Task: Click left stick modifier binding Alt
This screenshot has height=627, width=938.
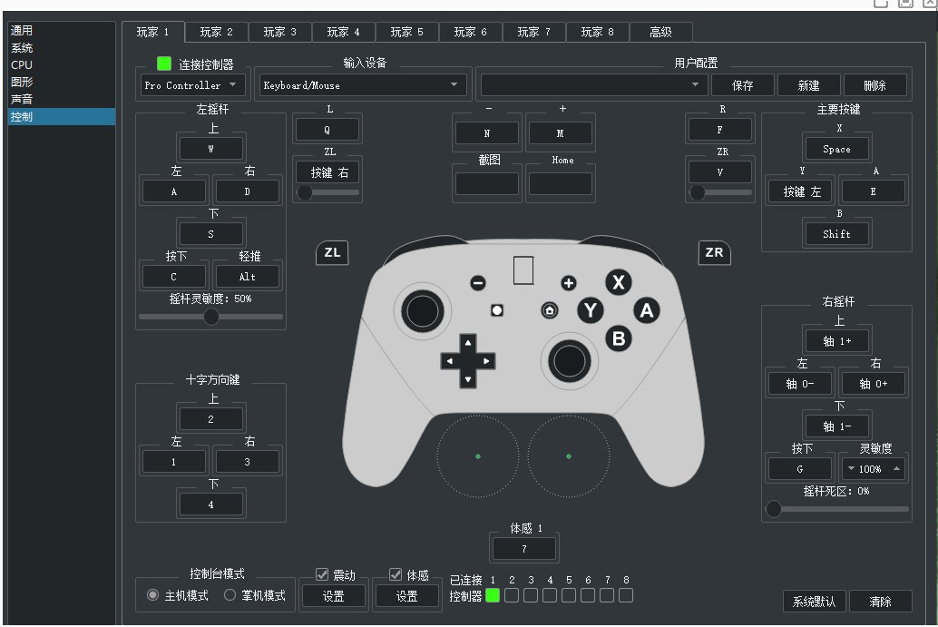Action: (247, 277)
